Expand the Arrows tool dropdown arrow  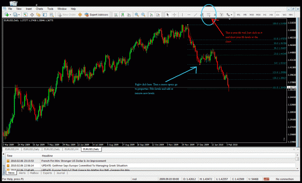click(231, 15)
